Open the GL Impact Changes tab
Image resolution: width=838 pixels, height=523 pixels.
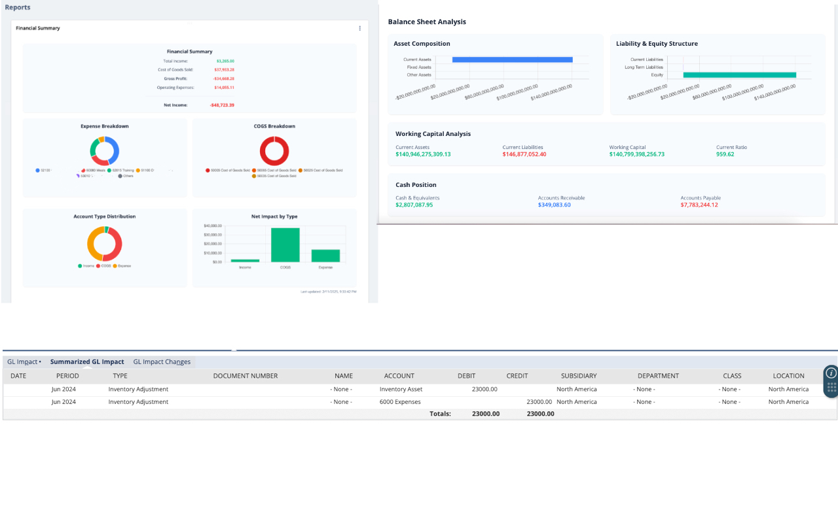click(x=162, y=362)
